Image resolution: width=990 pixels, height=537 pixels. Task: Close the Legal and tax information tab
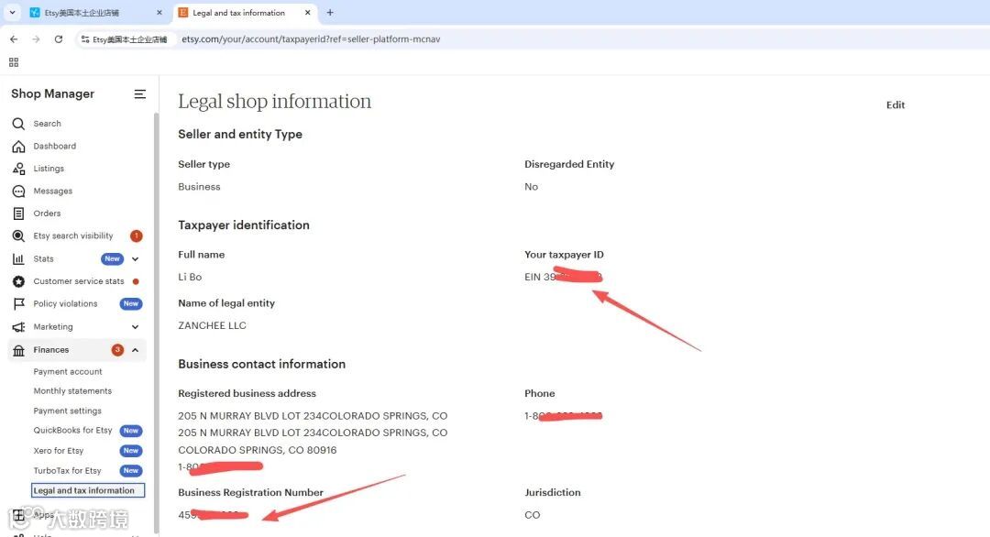(307, 13)
